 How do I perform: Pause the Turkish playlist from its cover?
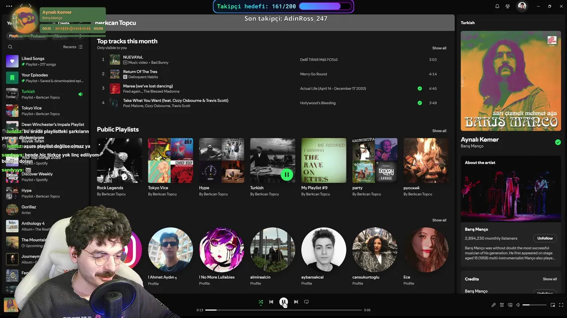tap(287, 174)
